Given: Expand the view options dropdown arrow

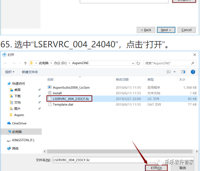Looking at the screenshot, I should (x=175, y=72).
